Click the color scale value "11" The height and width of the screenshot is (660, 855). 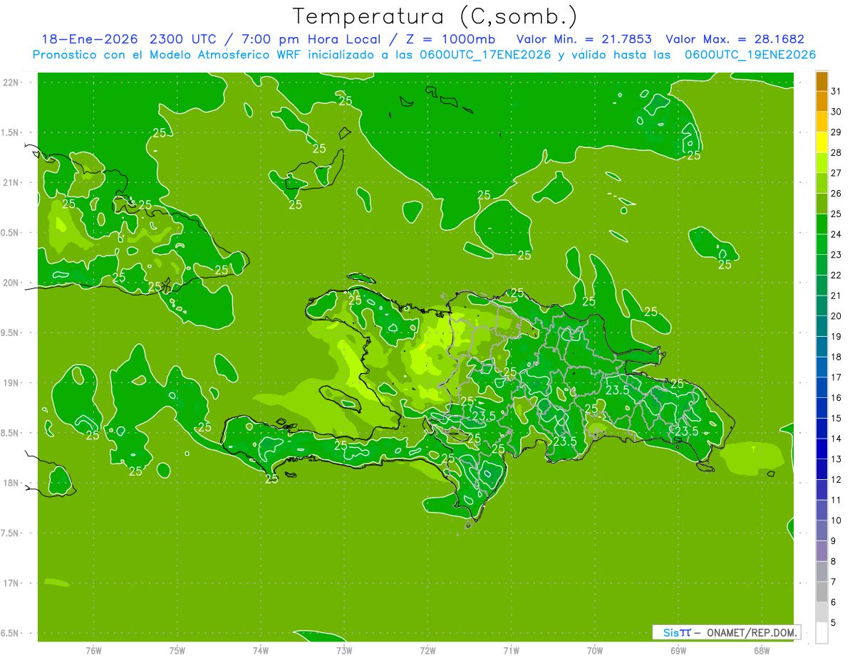[836, 501]
